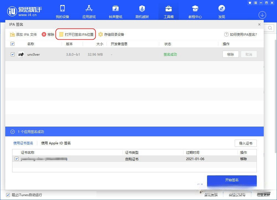The width and height of the screenshot is (277, 200).
Task: Click the 开始签名 button
Action: [x=232, y=180]
